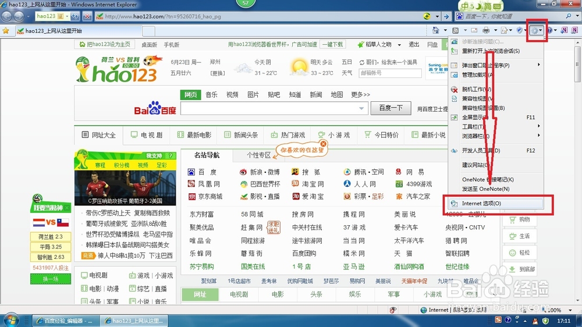Expand the 工具栏(T) submenu
The width and height of the screenshot is (582, 327).
coord(495,127)
